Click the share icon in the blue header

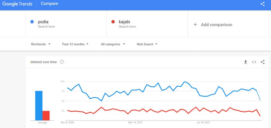pos(262,4)
